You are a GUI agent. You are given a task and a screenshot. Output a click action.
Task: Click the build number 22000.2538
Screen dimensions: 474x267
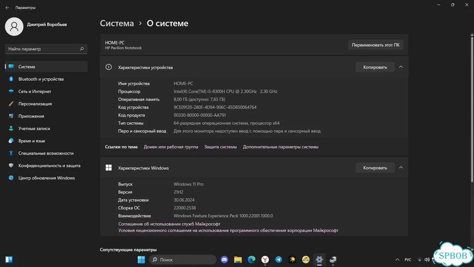coord(184,208)
